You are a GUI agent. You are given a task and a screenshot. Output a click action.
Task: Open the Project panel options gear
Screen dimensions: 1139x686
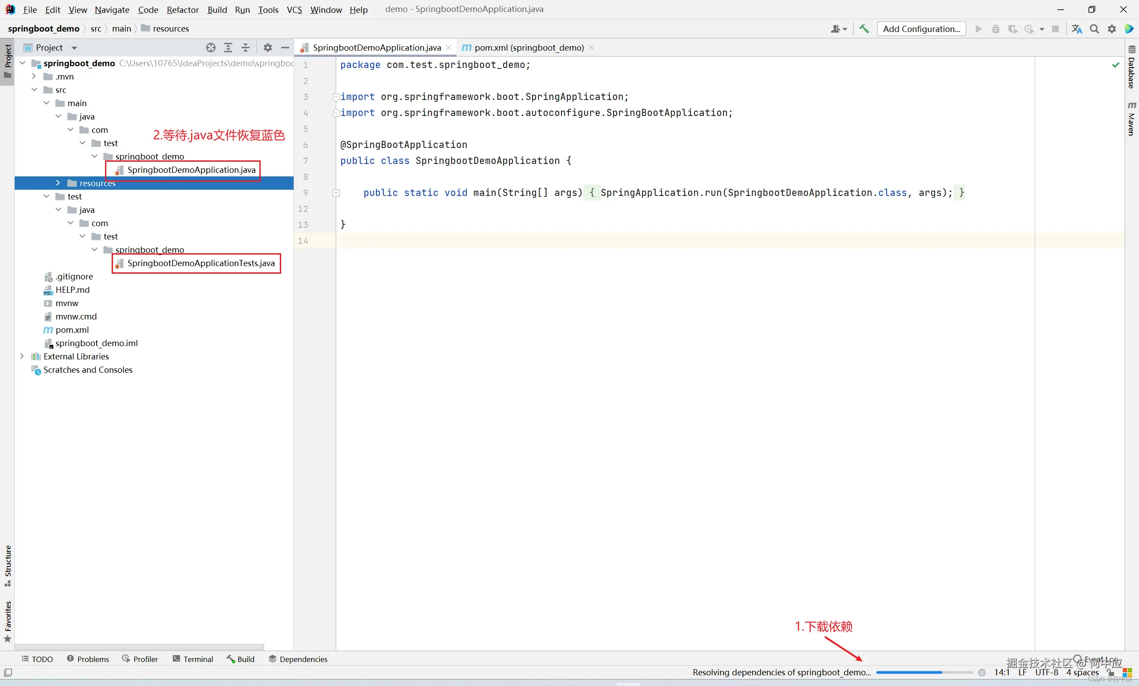268,48
